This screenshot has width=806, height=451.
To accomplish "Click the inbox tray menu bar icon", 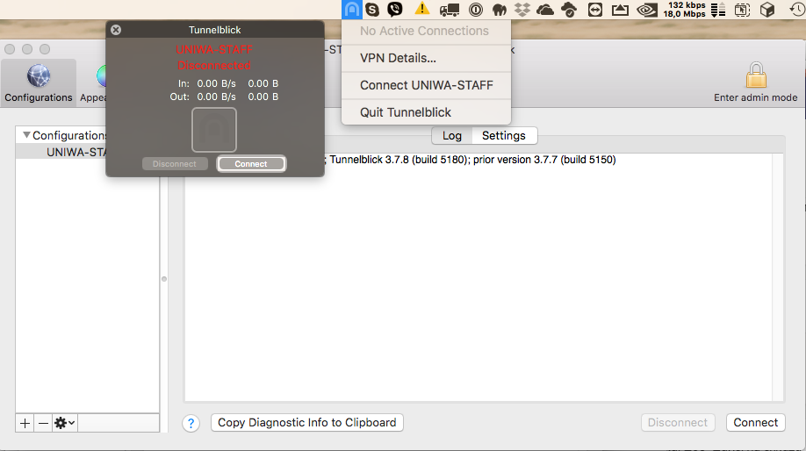I will 620,10.
